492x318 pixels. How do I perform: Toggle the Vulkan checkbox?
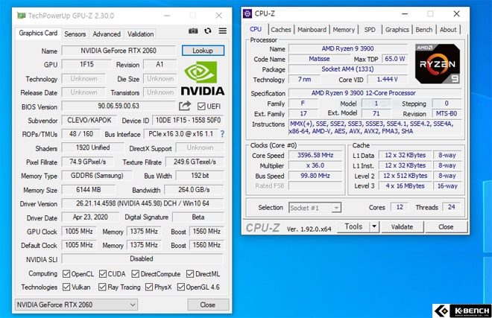click(66, 287)
